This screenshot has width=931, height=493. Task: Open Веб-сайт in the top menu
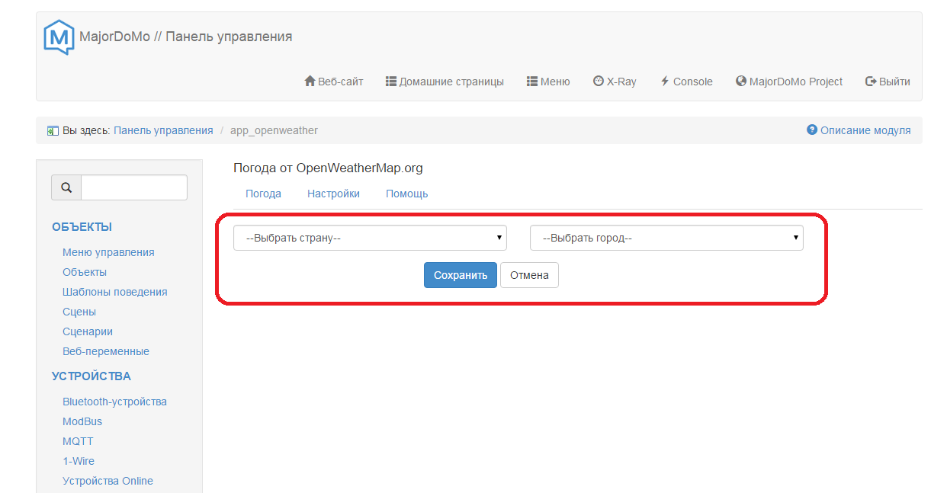[x=341, y=82]
